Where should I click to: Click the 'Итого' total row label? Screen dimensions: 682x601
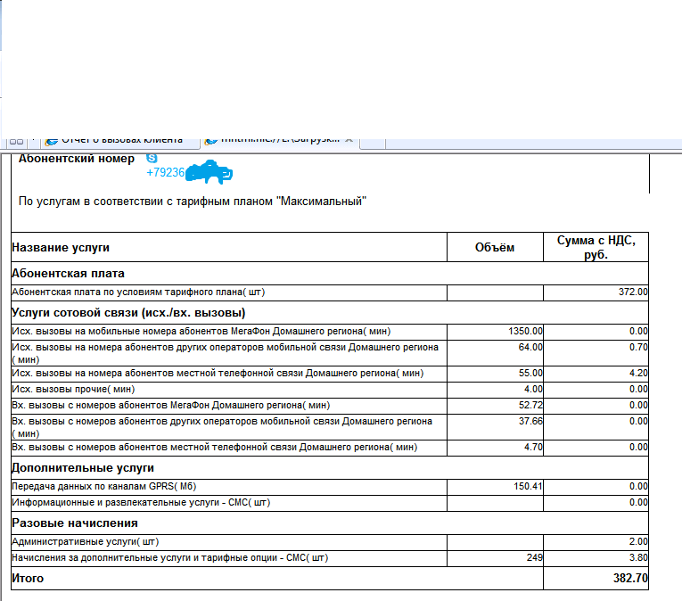tap(27, 579)
